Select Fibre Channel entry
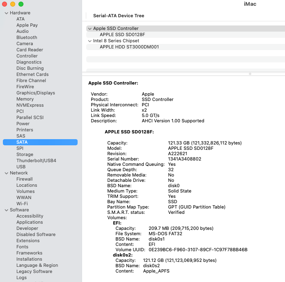This screenshot has height=282, width=285. [x=31, y=80]
